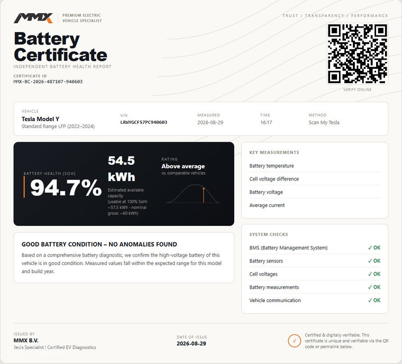Viewport: 402px width, 364px height.
Task: Click the date of issue 2026-08-29 in footer
Action: point(191,344)
